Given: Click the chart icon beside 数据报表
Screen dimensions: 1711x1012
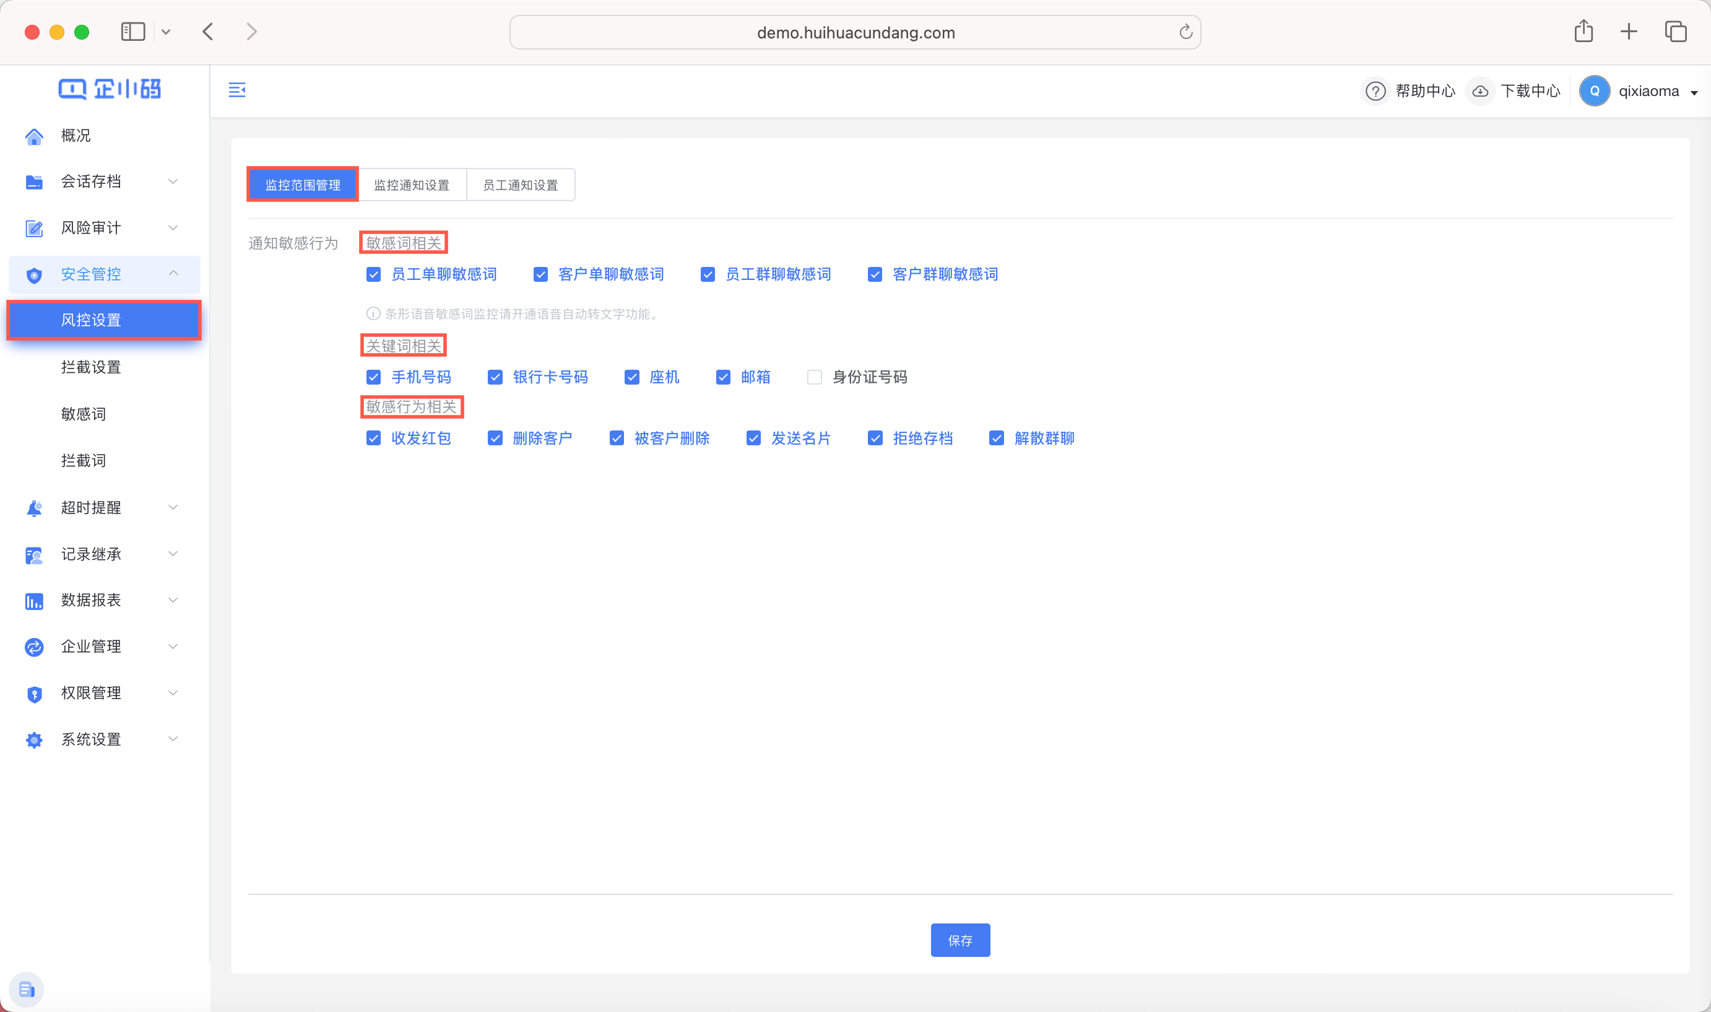Looking at the screenshot, I should click(34, 601).
